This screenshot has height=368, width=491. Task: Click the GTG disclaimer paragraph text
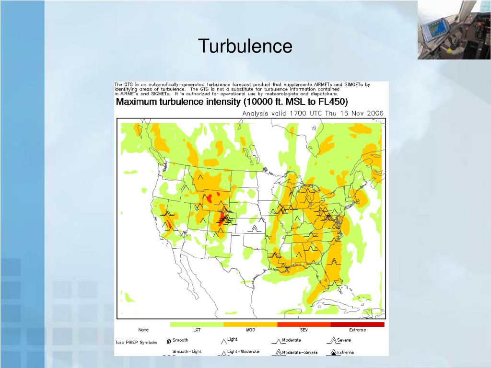242,89
